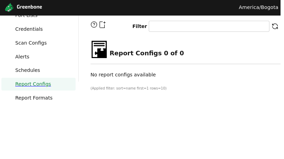284x159 pixels.
Task: Select Report Configs in the sidebar
Action: [x=33, y=84]
